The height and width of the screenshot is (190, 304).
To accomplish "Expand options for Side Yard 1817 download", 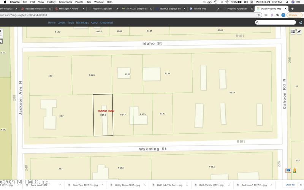I will tap(103, 185).
